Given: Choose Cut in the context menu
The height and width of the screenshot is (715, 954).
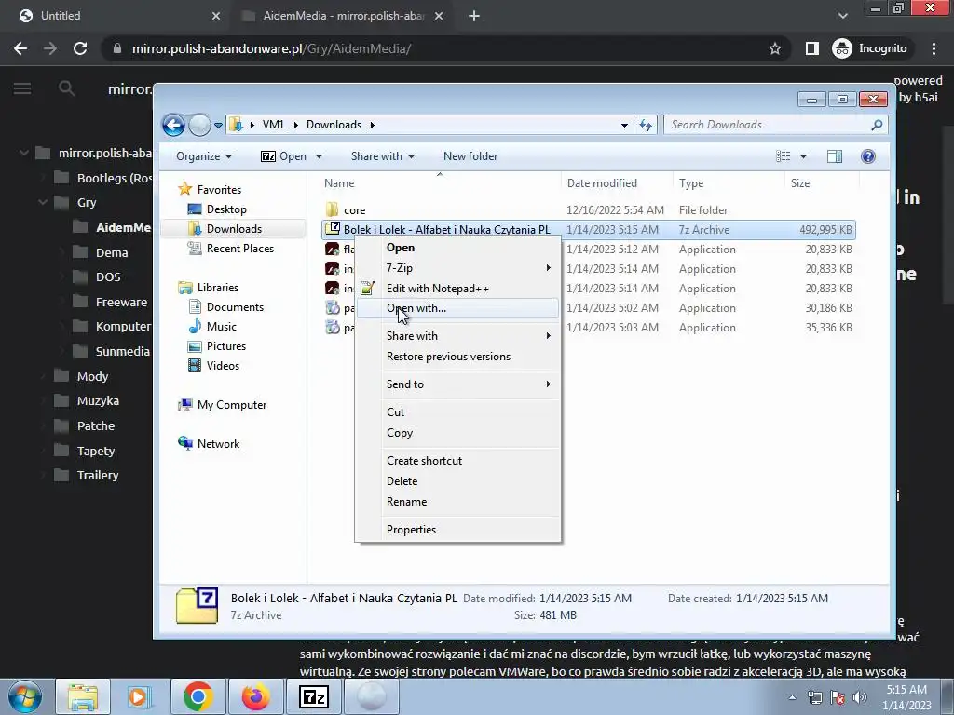Looking at the screenshot, I should coord(457,412).
